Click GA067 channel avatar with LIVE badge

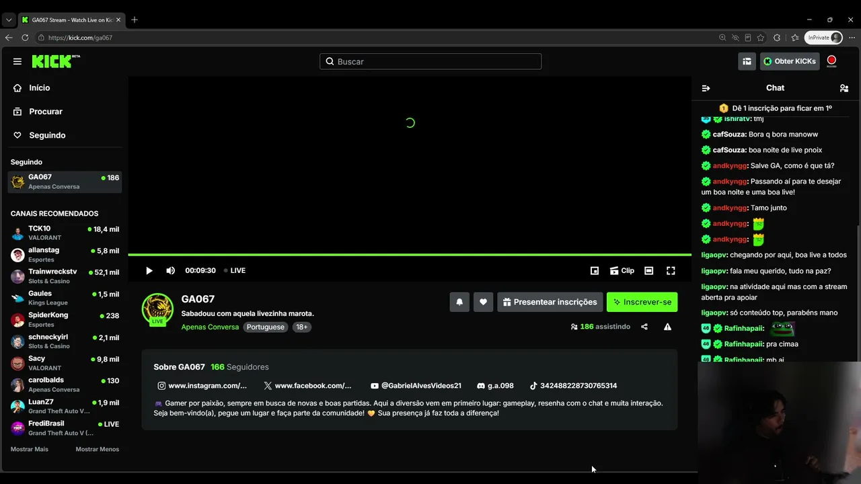(x=157, y=309)
